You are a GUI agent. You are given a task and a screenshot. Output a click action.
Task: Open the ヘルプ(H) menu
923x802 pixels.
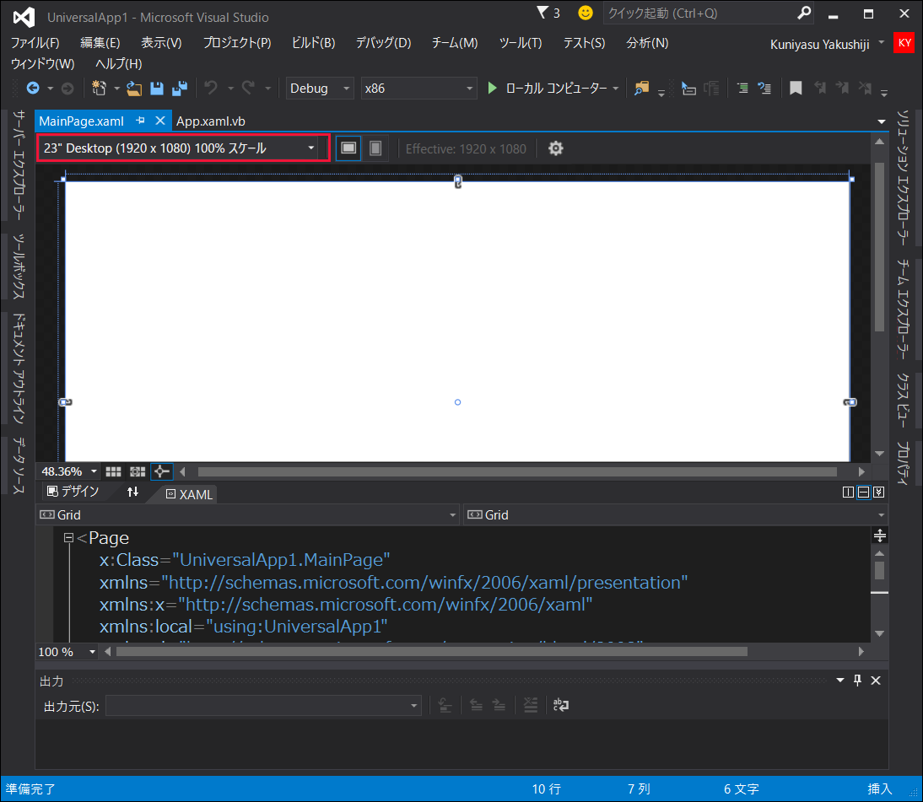(119, 63)
